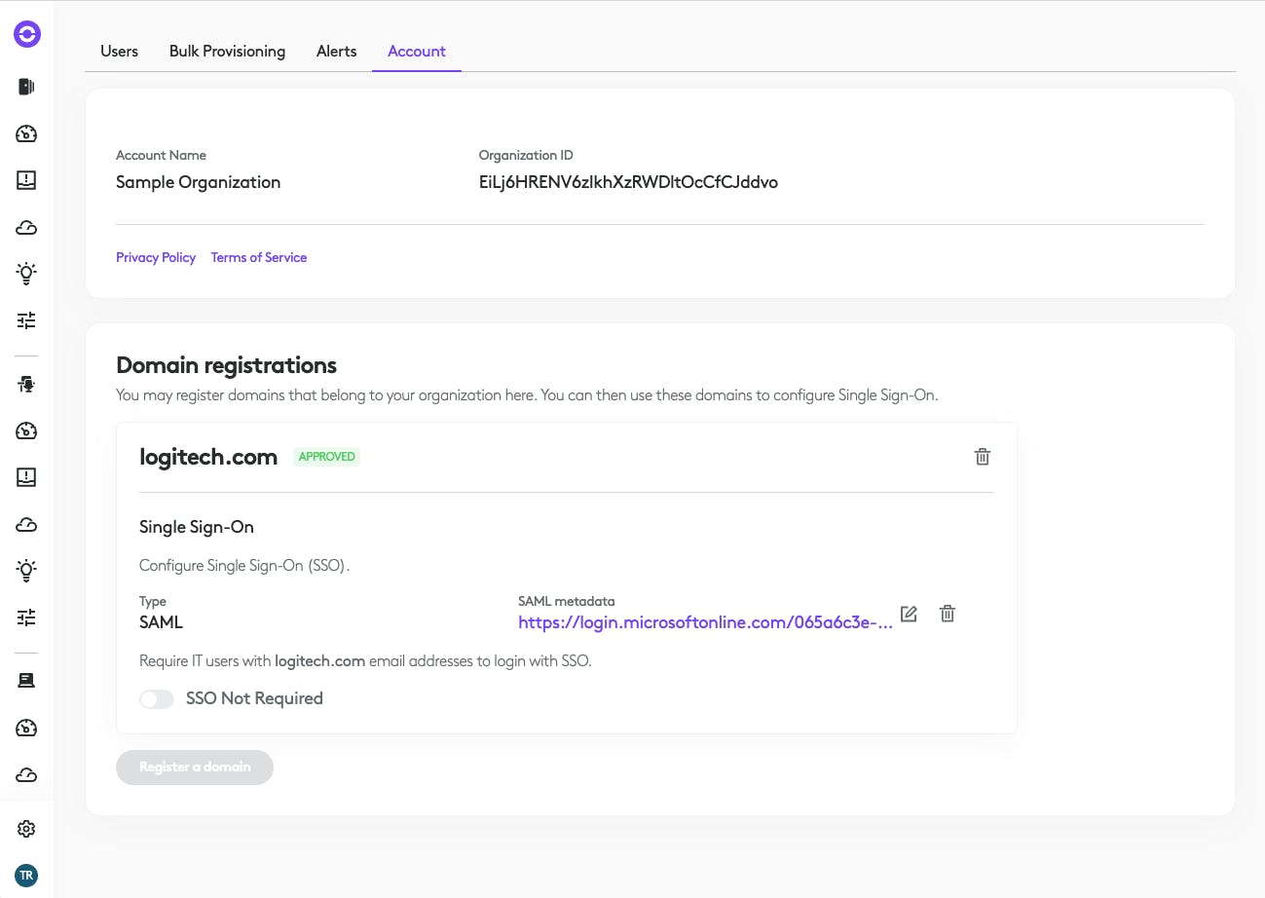Click the green APPROVED status badge
1265x898 pixels.
(327, 457)
